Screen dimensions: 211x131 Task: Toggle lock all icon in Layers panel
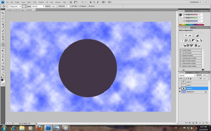(191, 79)
